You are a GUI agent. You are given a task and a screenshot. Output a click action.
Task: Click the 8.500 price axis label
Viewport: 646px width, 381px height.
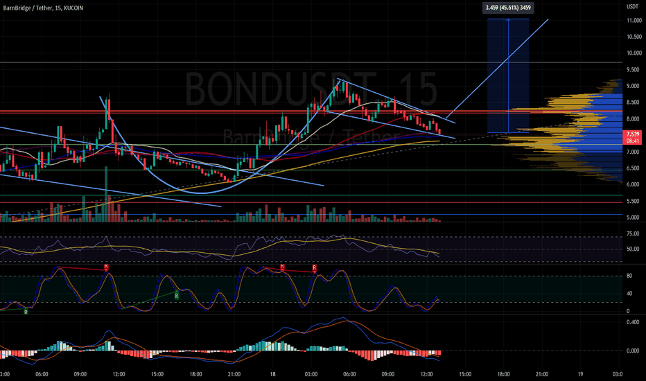[x=634, y=102]
